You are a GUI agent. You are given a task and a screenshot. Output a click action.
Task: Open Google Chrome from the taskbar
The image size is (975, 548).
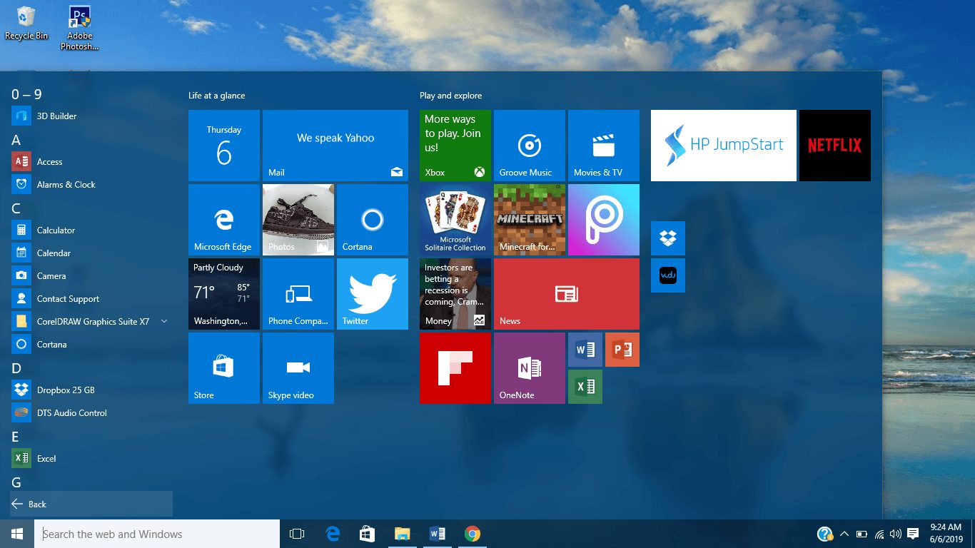point(472,534)
